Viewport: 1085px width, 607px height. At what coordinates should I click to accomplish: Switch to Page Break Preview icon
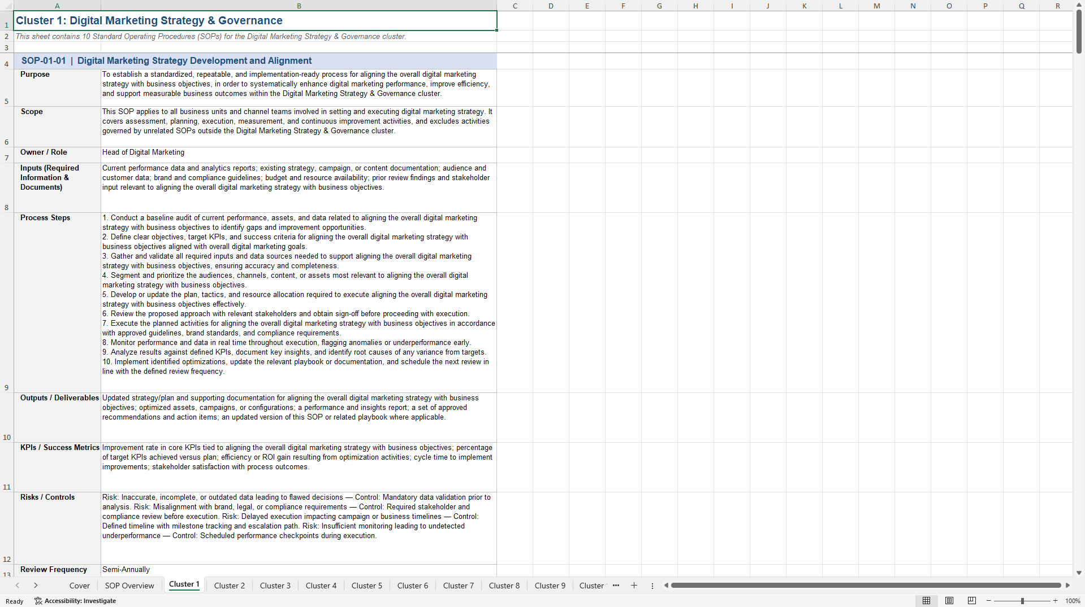click(972, 601)
